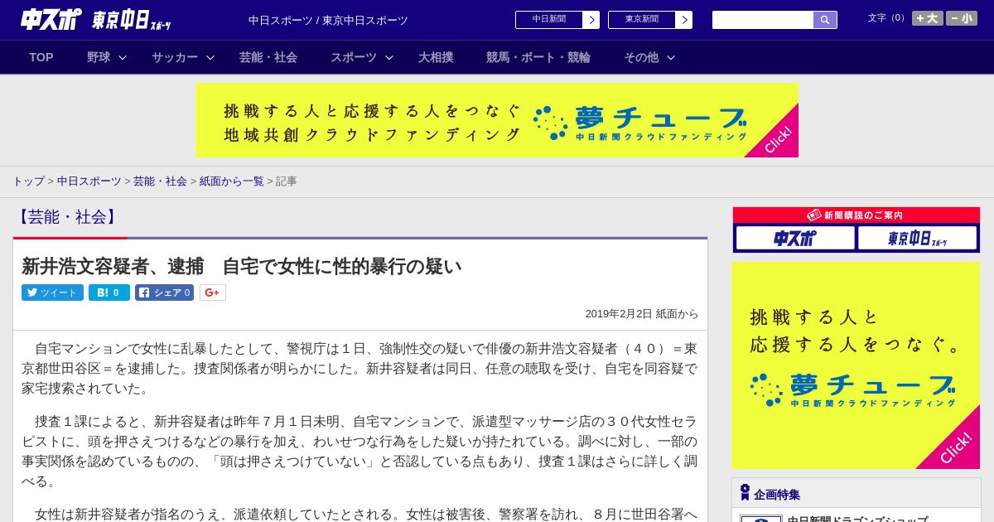Focus the site search input field

pyautogui.click(x=763, y=20)
